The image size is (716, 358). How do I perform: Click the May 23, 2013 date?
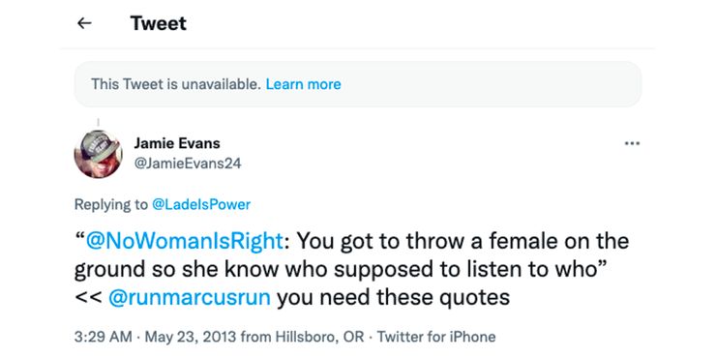(x=191, y=337)
